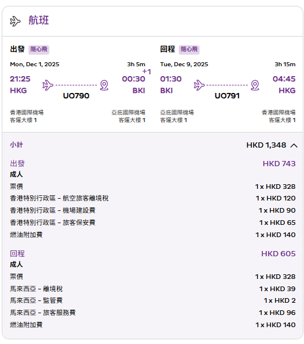The height and width of the screenshot is (344, 304).
Task: Click the 1 x HKD 120 amount
Action: coord(276,198)
